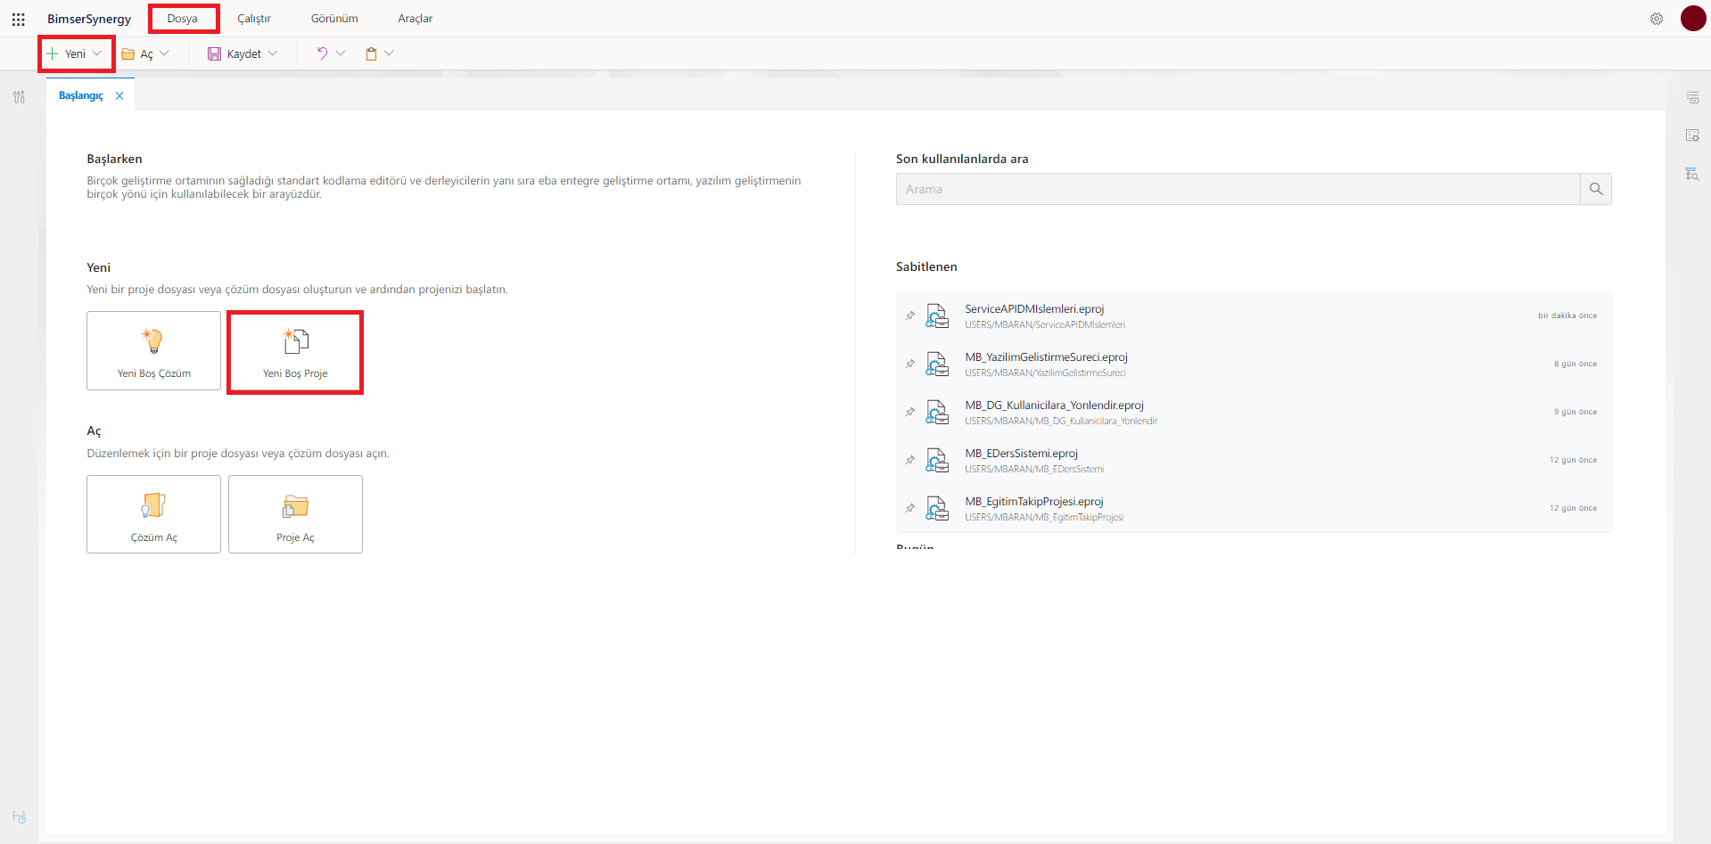This screenshot has height=844, width=1711.
Task: Expand the undo dropdown chevron
Action: pos(341,53)
